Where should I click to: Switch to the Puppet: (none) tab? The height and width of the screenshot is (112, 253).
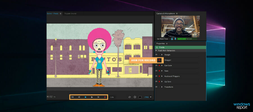pos(71,14)
